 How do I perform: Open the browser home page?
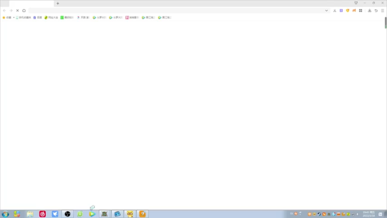(x=24, y=11)
